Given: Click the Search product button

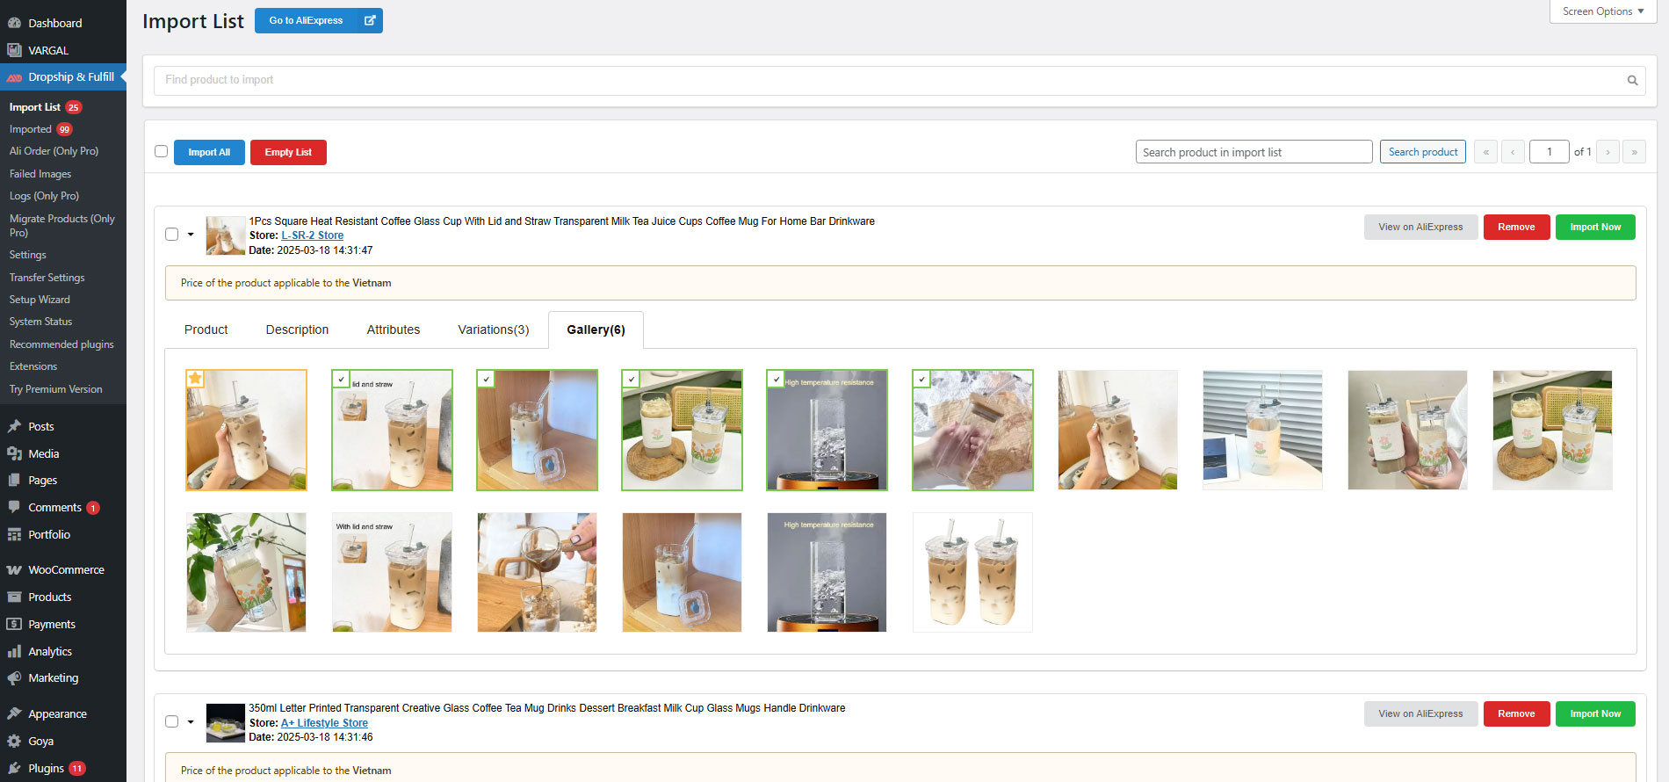Looking at the screenshot, I should click(x=1422, y=152).
